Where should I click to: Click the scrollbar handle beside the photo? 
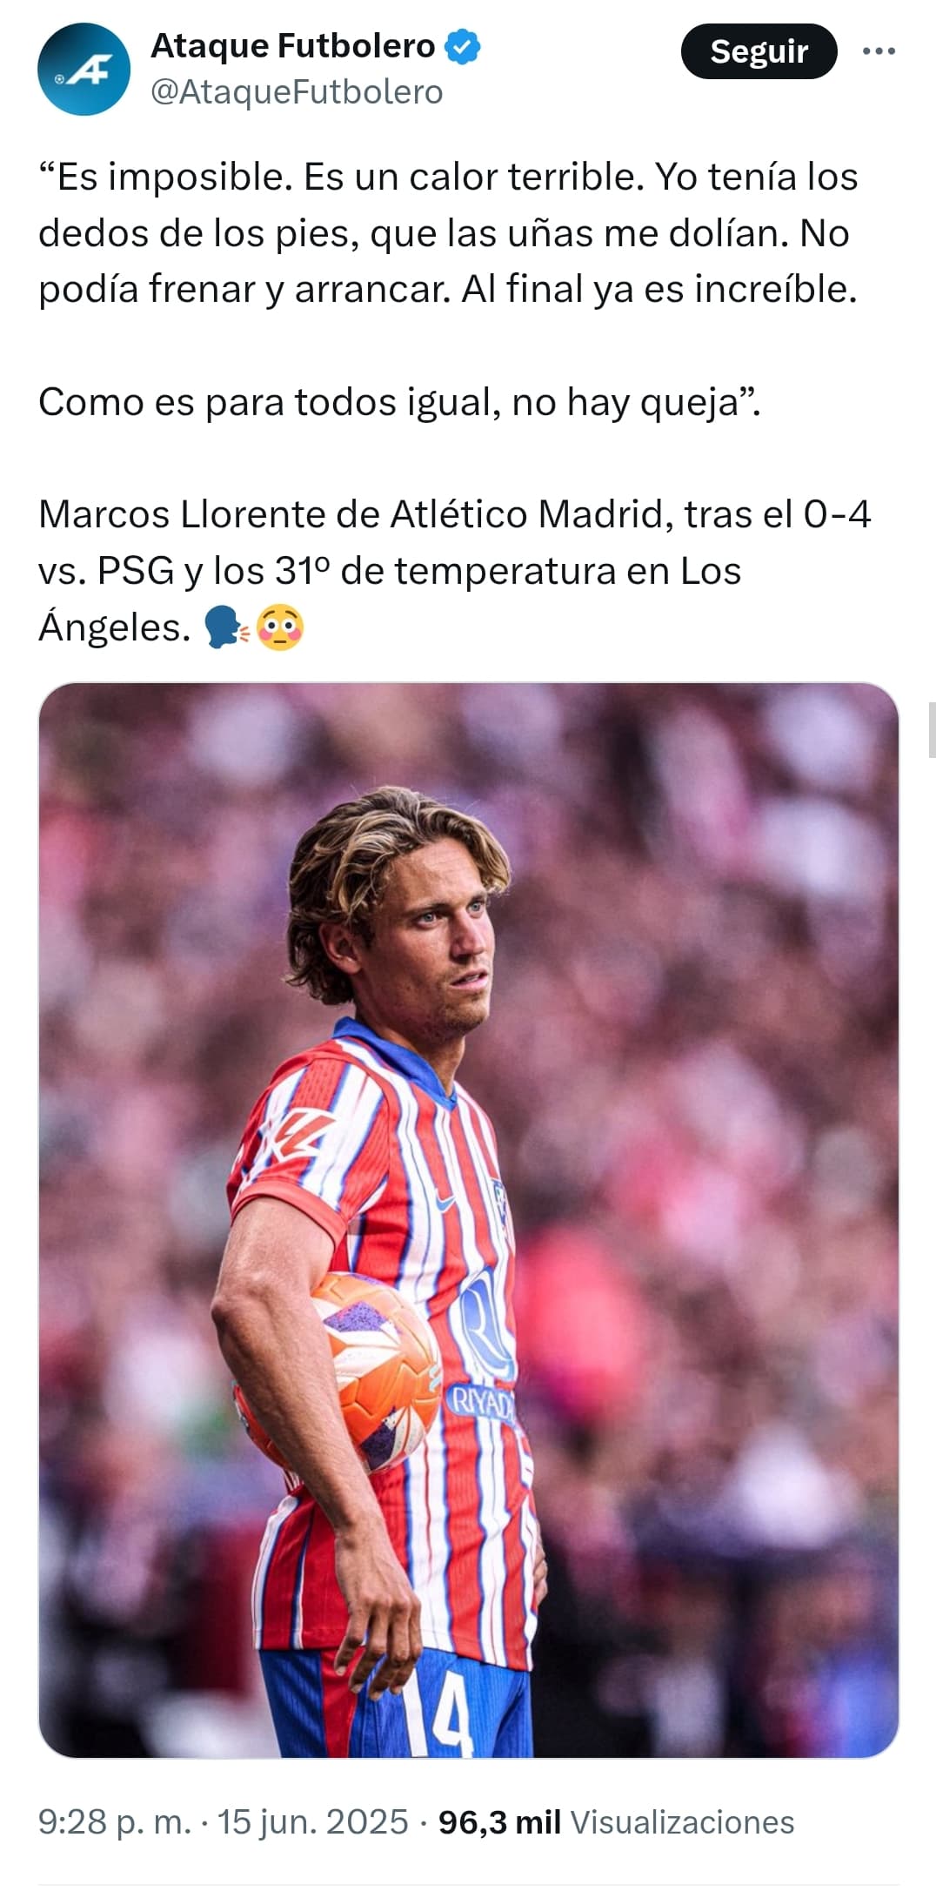[x=932, y=729]
